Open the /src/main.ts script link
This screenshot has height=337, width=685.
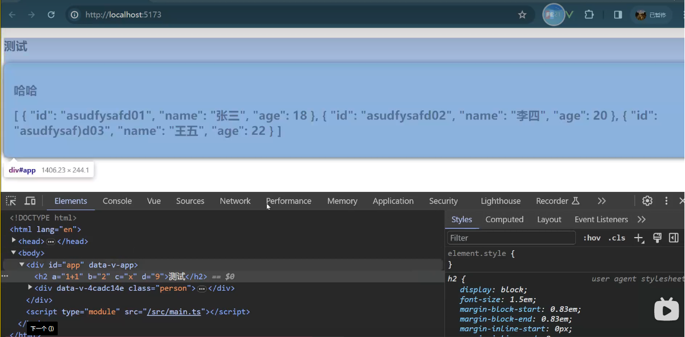point(174,312)
